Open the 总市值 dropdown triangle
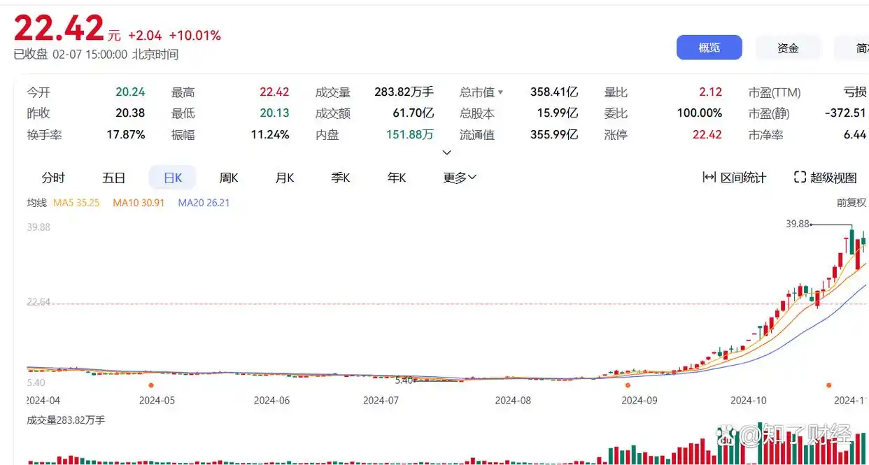Image resolution: width=869 pixels, height=465 pixels. [x=500, y=92]
